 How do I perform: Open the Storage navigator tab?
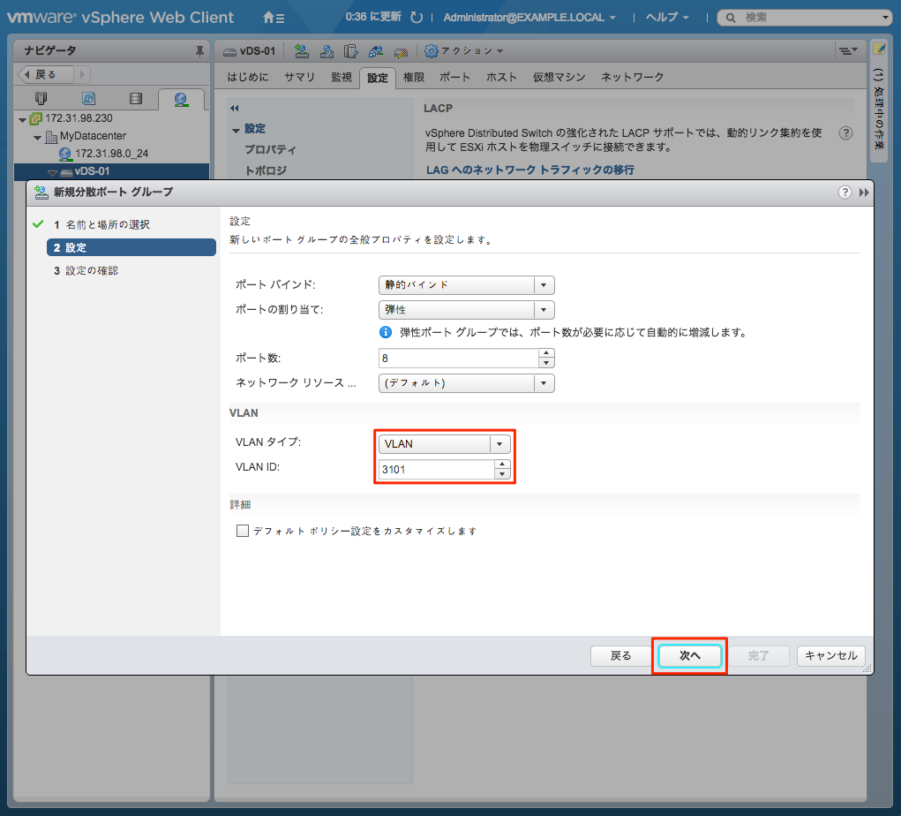pos(136,98)
